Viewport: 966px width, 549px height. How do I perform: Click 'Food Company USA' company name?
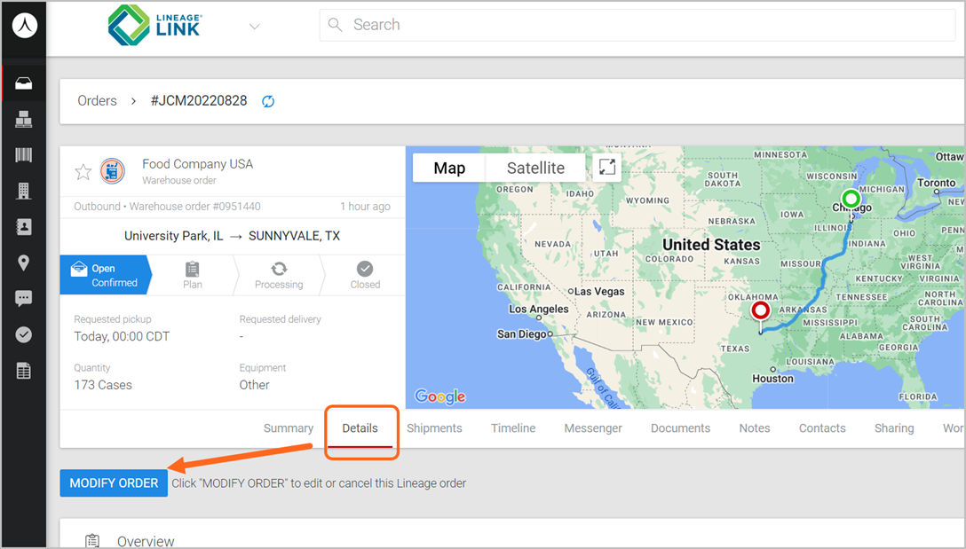[198, 164]
